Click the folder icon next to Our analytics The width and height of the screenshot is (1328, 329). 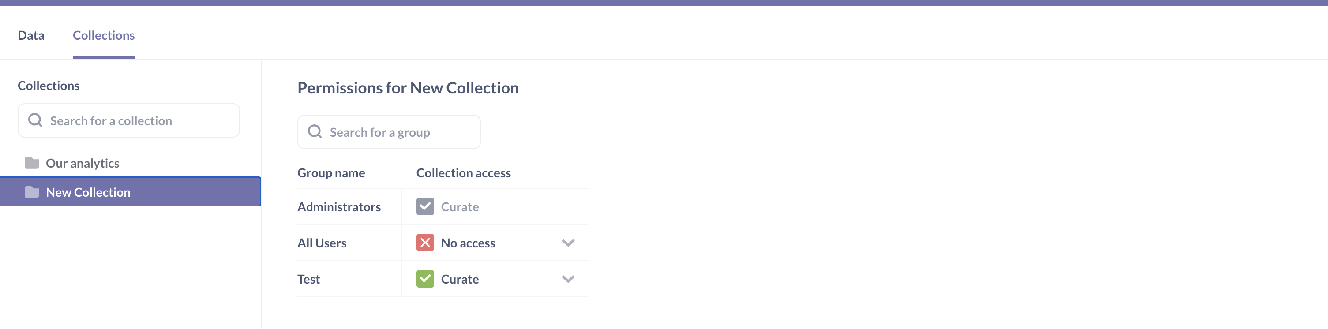pos(32,162)
